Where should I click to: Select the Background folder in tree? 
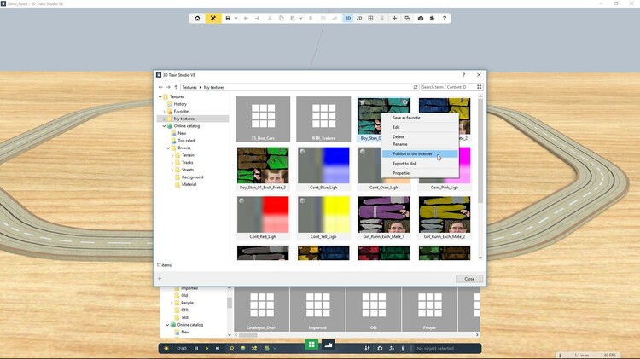(x=192, y=177)
